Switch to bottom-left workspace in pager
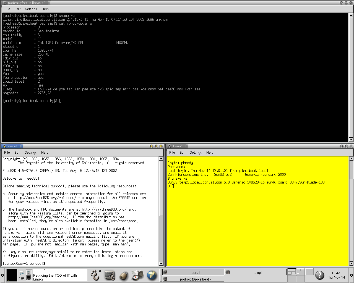This screenshot has height=283, width=354. [291, 278]
